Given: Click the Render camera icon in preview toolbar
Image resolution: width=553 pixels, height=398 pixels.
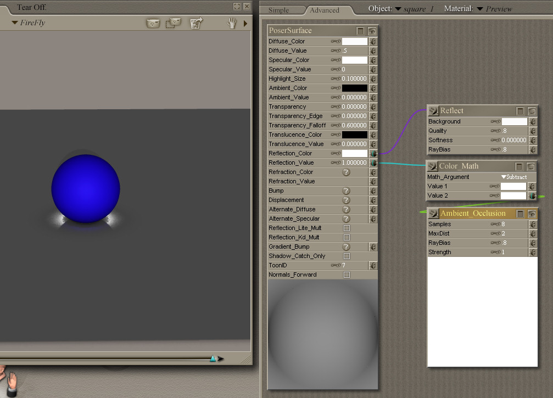Looking at the screenshot, I should point(153,23).
